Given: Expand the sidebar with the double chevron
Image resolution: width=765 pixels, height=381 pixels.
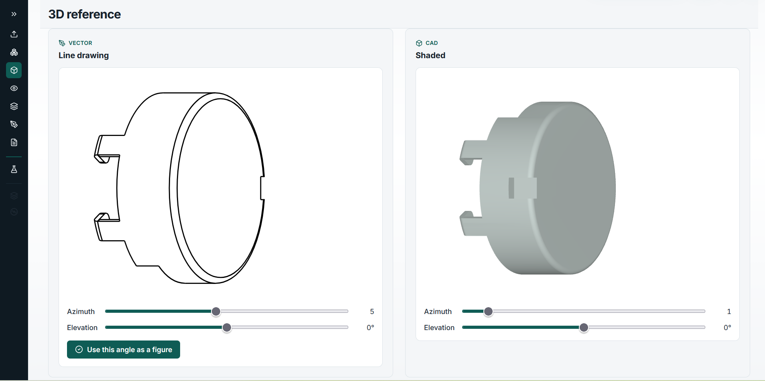Looking at the screenshot, I should tap(14, 14).
